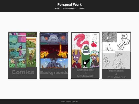This screenshot has height=104, width=139.
Task: Click the Sketchbook + Lifedrawing card label
Action: [x=85, y=73]
